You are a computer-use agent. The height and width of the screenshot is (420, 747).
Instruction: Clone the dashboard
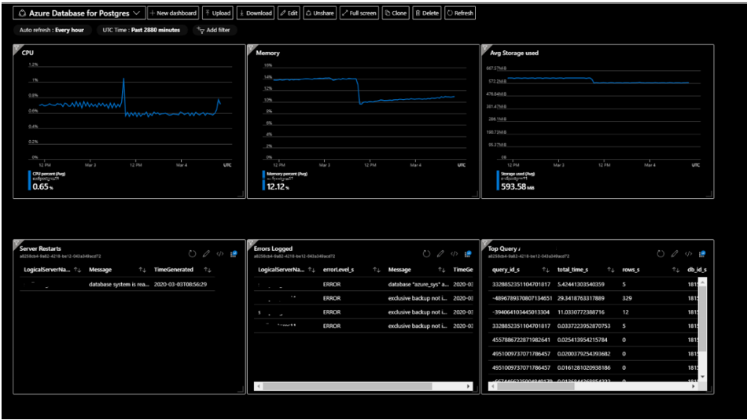[x=396, y=13]
